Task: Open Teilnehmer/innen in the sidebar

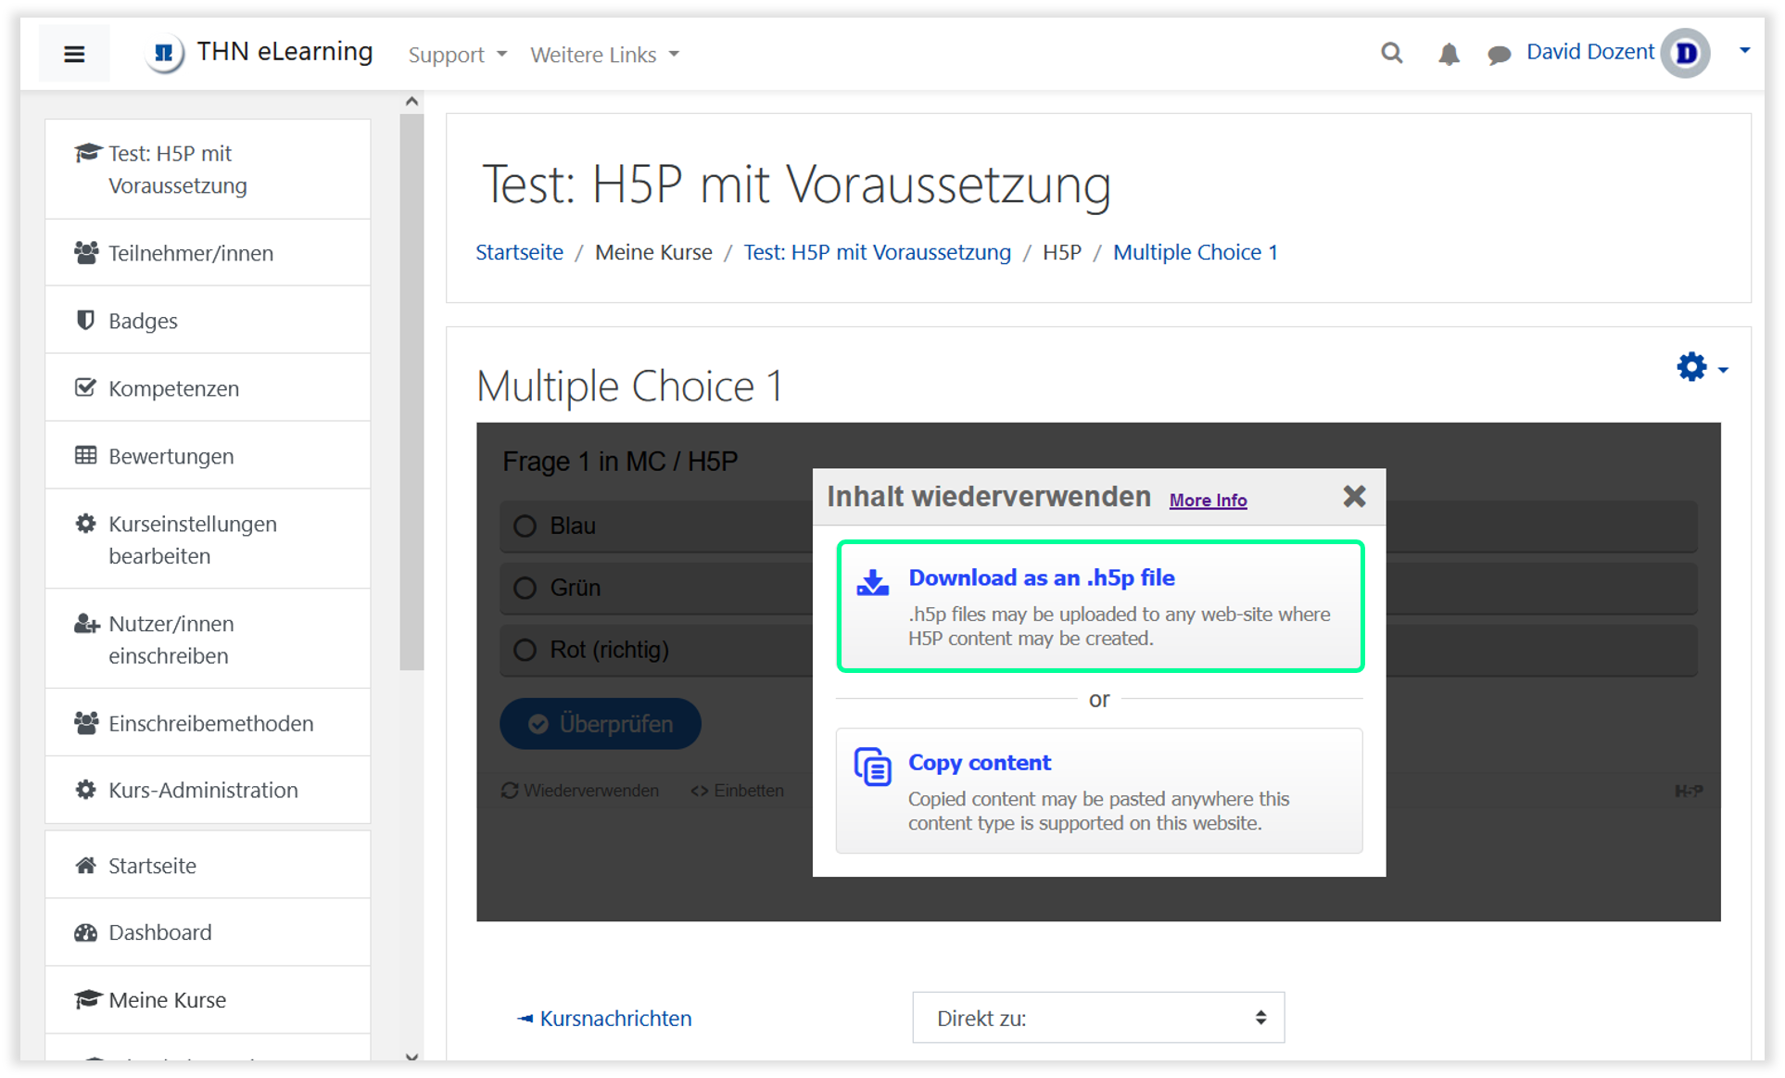Action: (190, 253)
